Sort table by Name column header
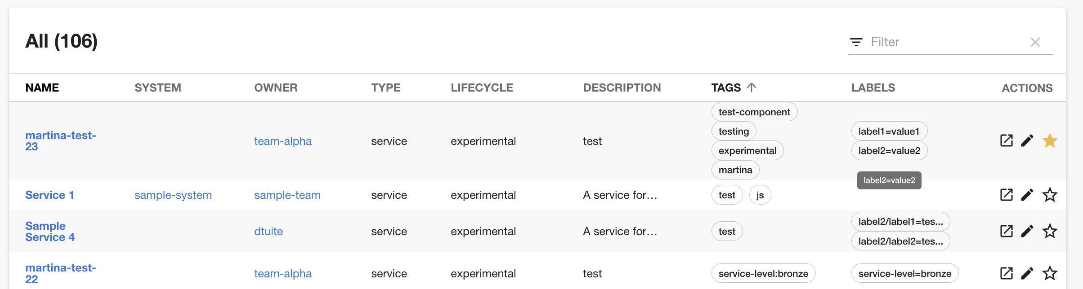The height and width of the screenshot is (289, 1083). pos(42,88)
